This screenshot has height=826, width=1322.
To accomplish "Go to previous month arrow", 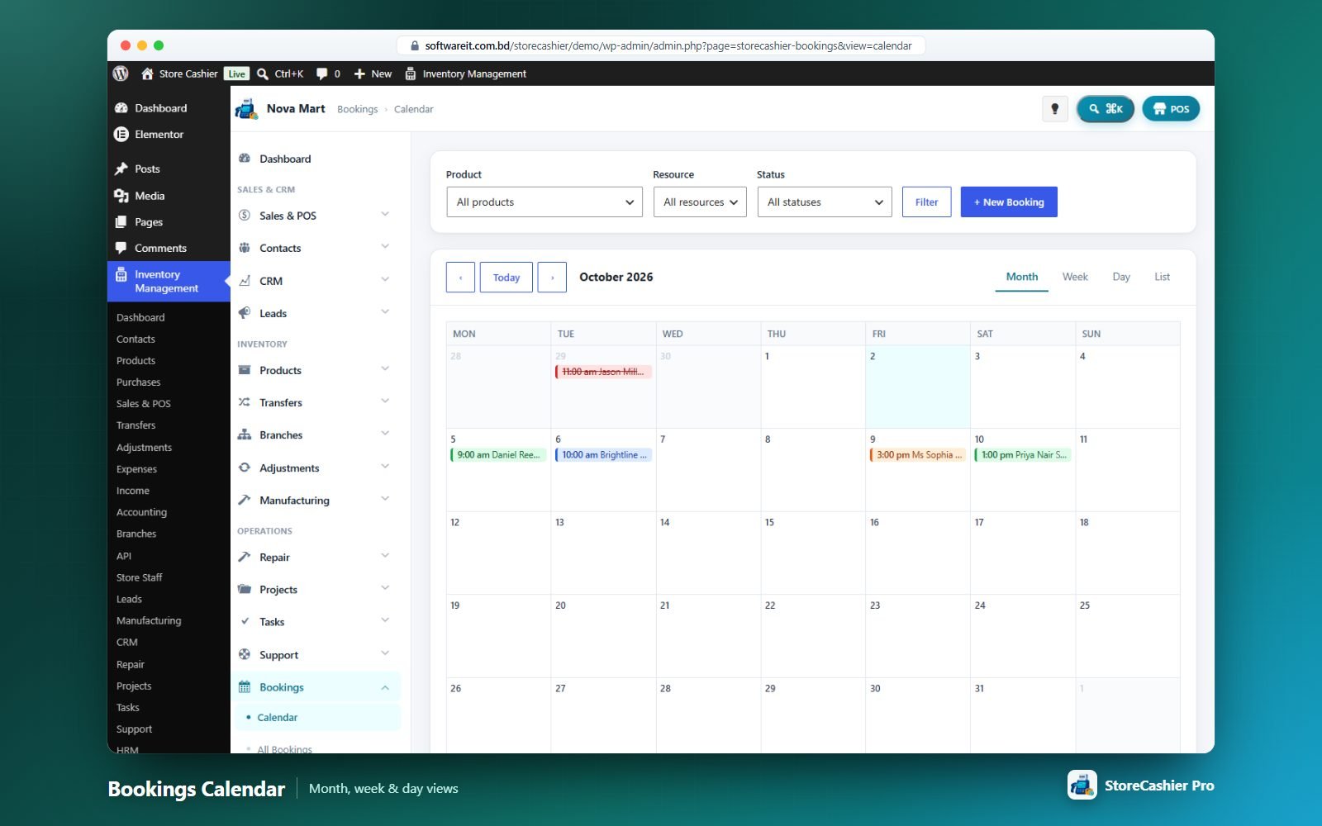I will [460, 278].
